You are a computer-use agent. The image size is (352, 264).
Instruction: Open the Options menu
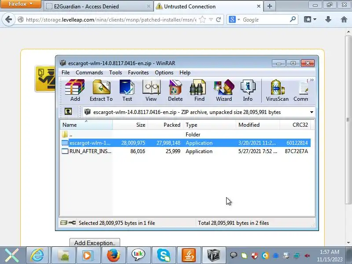[x=164, y=73]
